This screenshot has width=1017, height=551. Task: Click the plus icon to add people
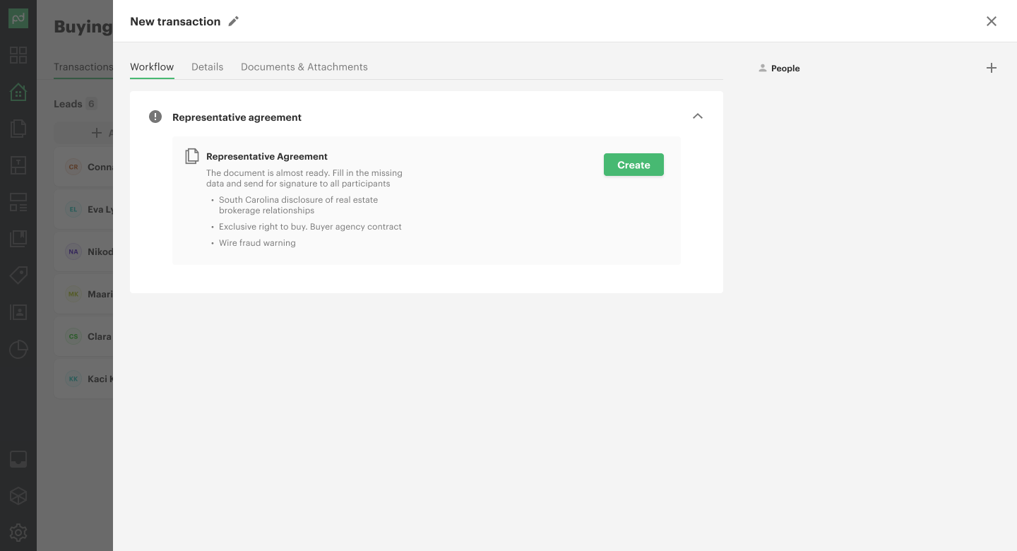point(992,68)
